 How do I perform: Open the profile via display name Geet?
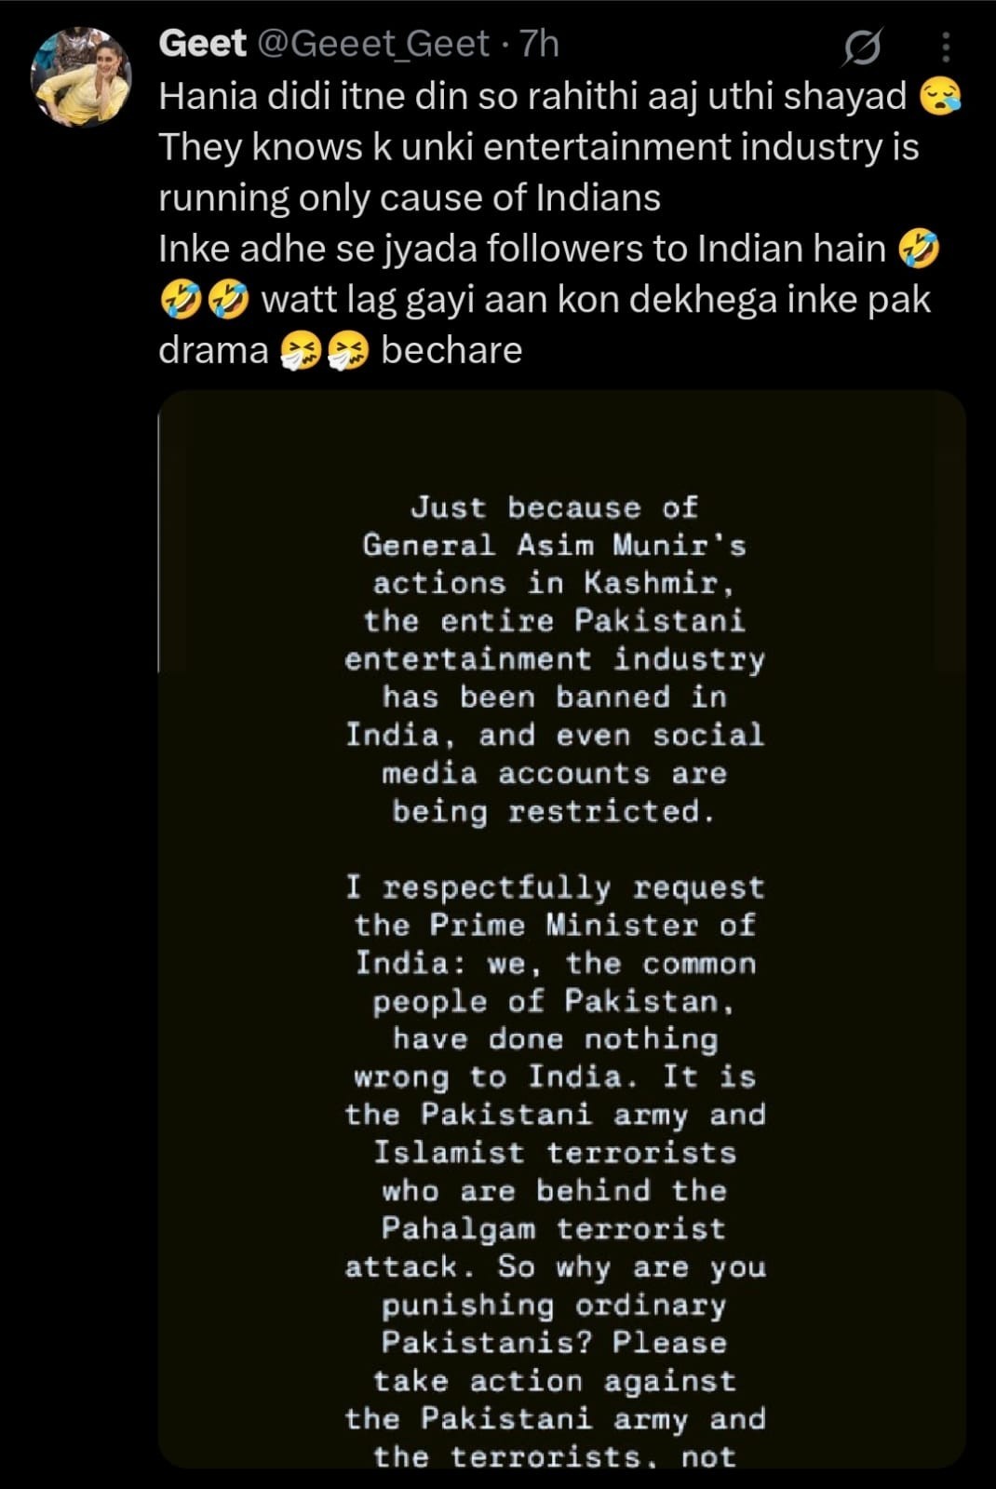(x=203, y=44)
